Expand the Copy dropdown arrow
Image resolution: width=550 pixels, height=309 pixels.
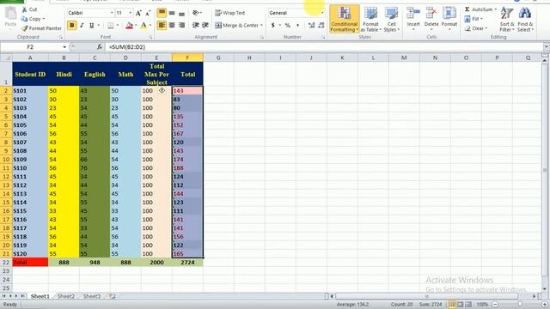point(44,19)
